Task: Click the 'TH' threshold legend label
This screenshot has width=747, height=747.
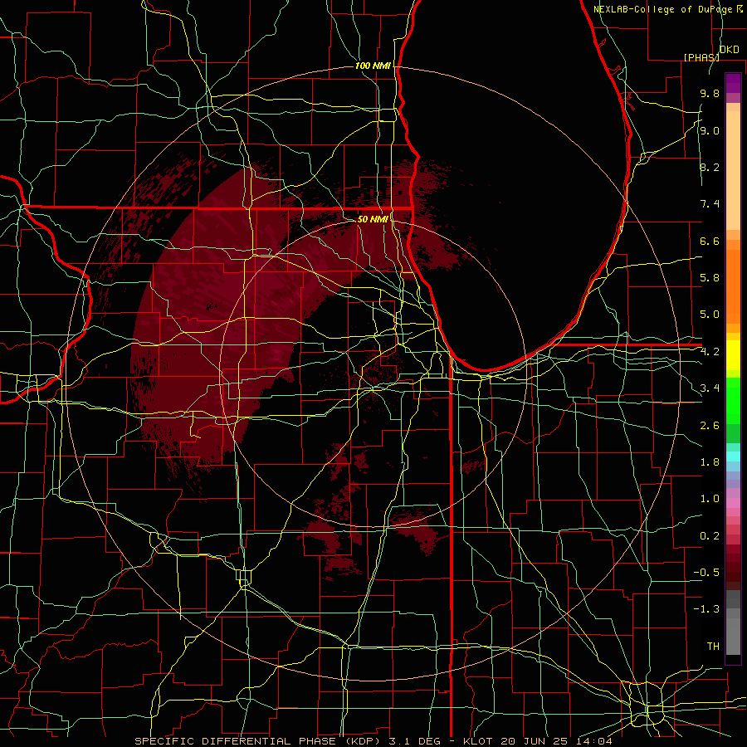Action: tap(713, 647)
